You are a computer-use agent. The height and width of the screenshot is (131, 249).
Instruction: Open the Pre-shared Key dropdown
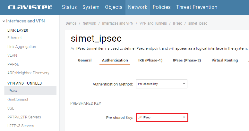tap(184, 118)
